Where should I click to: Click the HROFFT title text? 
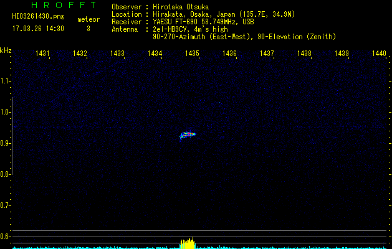[x=64, y=5]
